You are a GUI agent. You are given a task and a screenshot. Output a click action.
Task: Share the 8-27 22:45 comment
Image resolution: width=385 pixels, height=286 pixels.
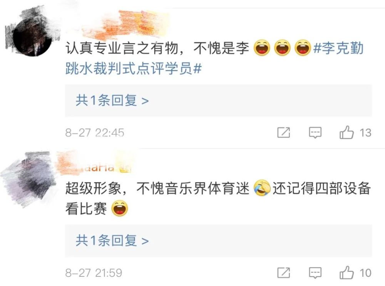coord(284,132)
